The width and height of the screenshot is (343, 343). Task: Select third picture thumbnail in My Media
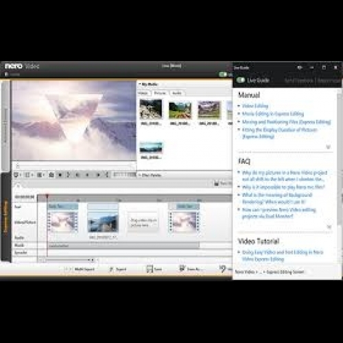click(x=209, y=110)
